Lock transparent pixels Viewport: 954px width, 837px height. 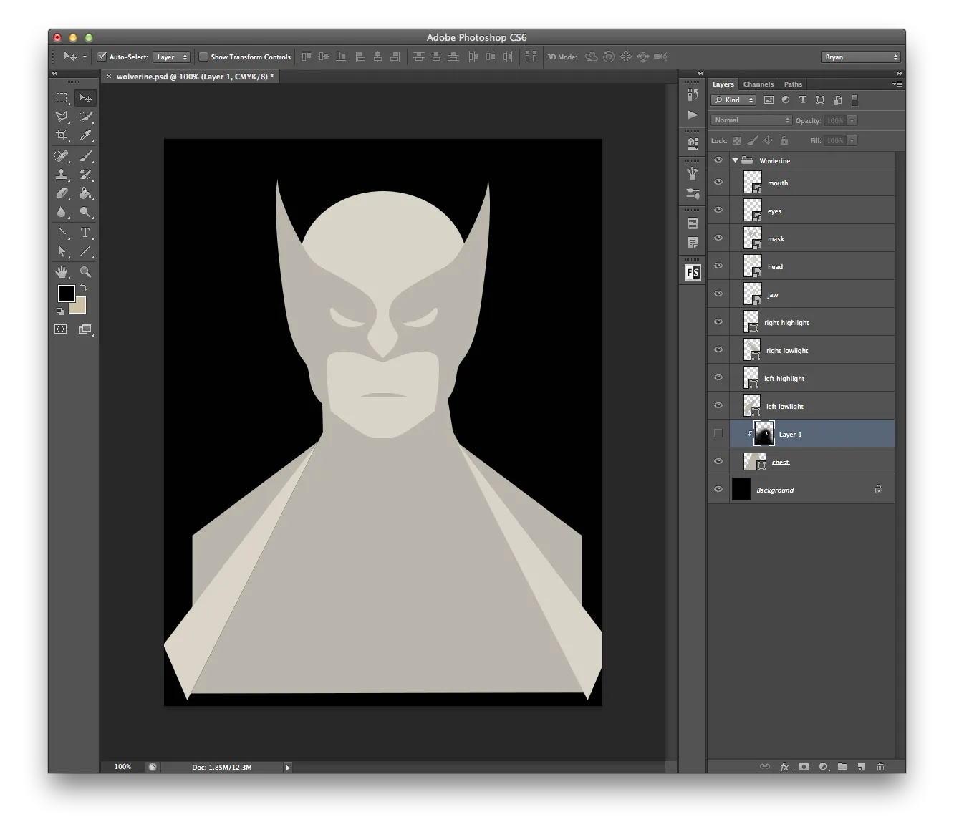pyautogui.click(x=736, y=141)
